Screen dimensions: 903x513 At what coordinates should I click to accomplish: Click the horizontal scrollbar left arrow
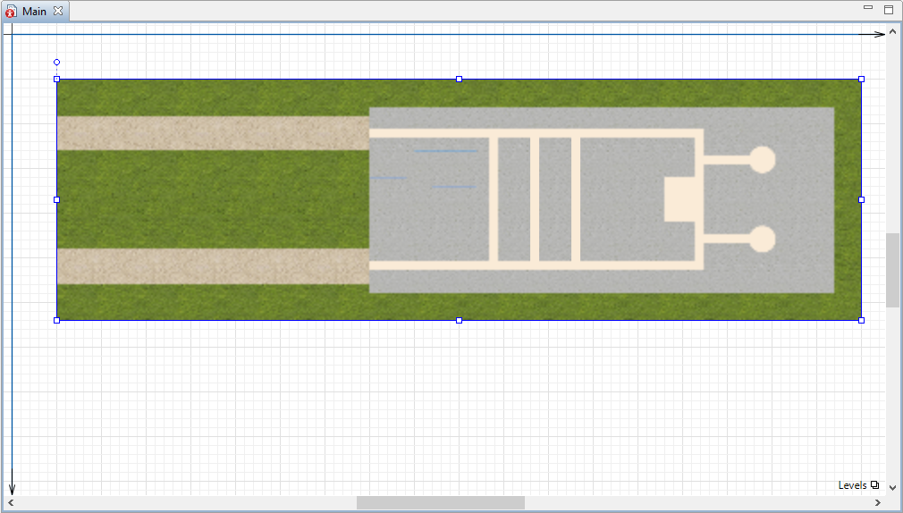pyautogui.click(x=11, y=502)
